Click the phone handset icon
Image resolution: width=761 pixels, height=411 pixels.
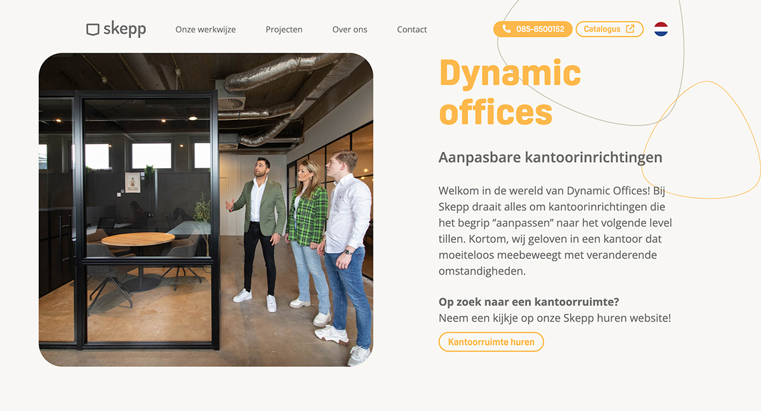point(506,29)
